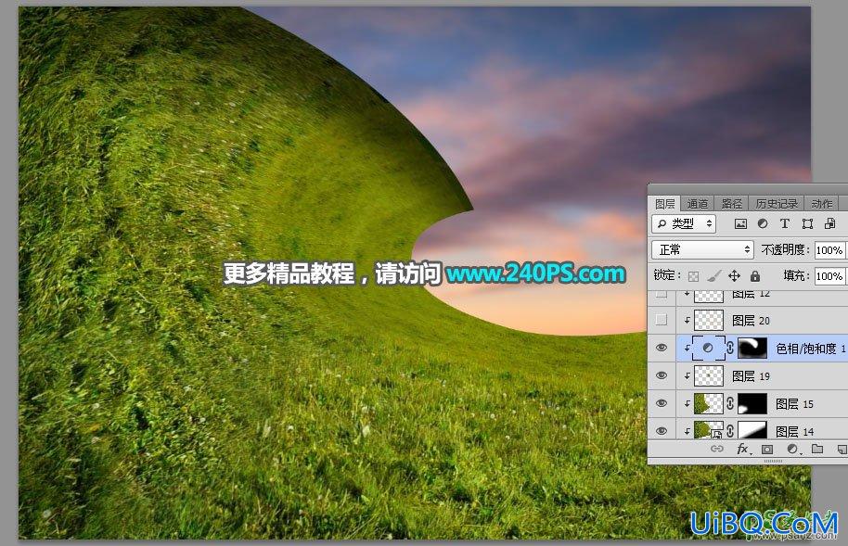The height and width of the screenshot is (546, 848).
Task: Filter layers by shape layer icon
Action: click(807, 223)
